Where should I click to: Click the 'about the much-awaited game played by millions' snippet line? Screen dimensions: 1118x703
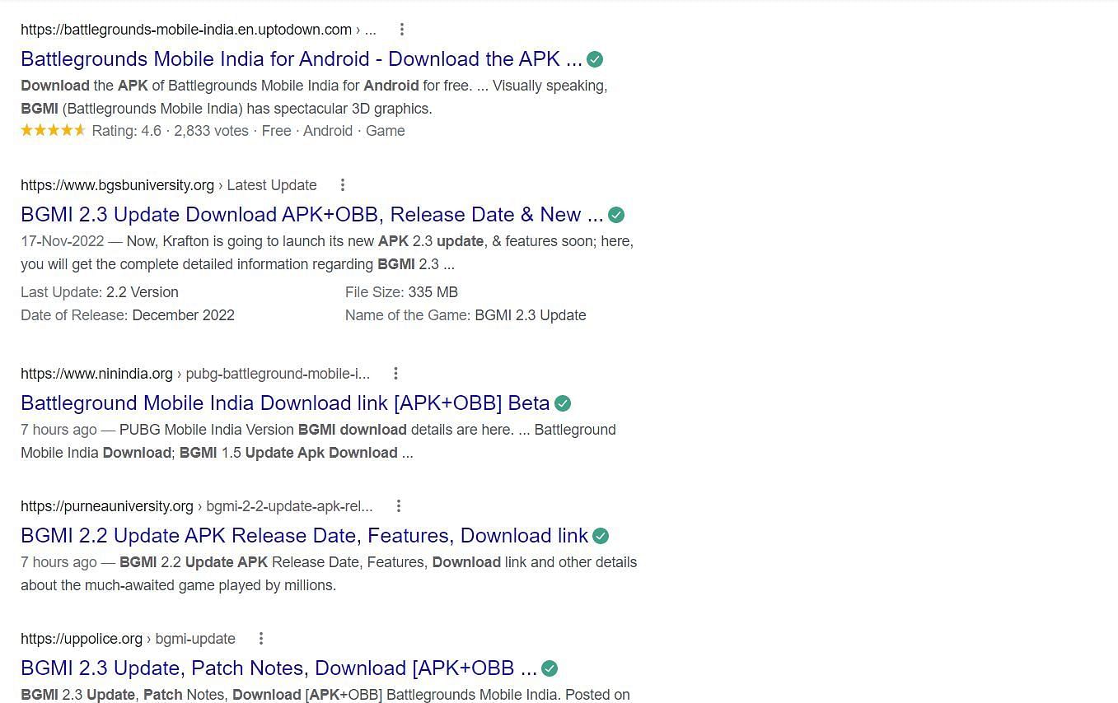(x=178, y=585)
